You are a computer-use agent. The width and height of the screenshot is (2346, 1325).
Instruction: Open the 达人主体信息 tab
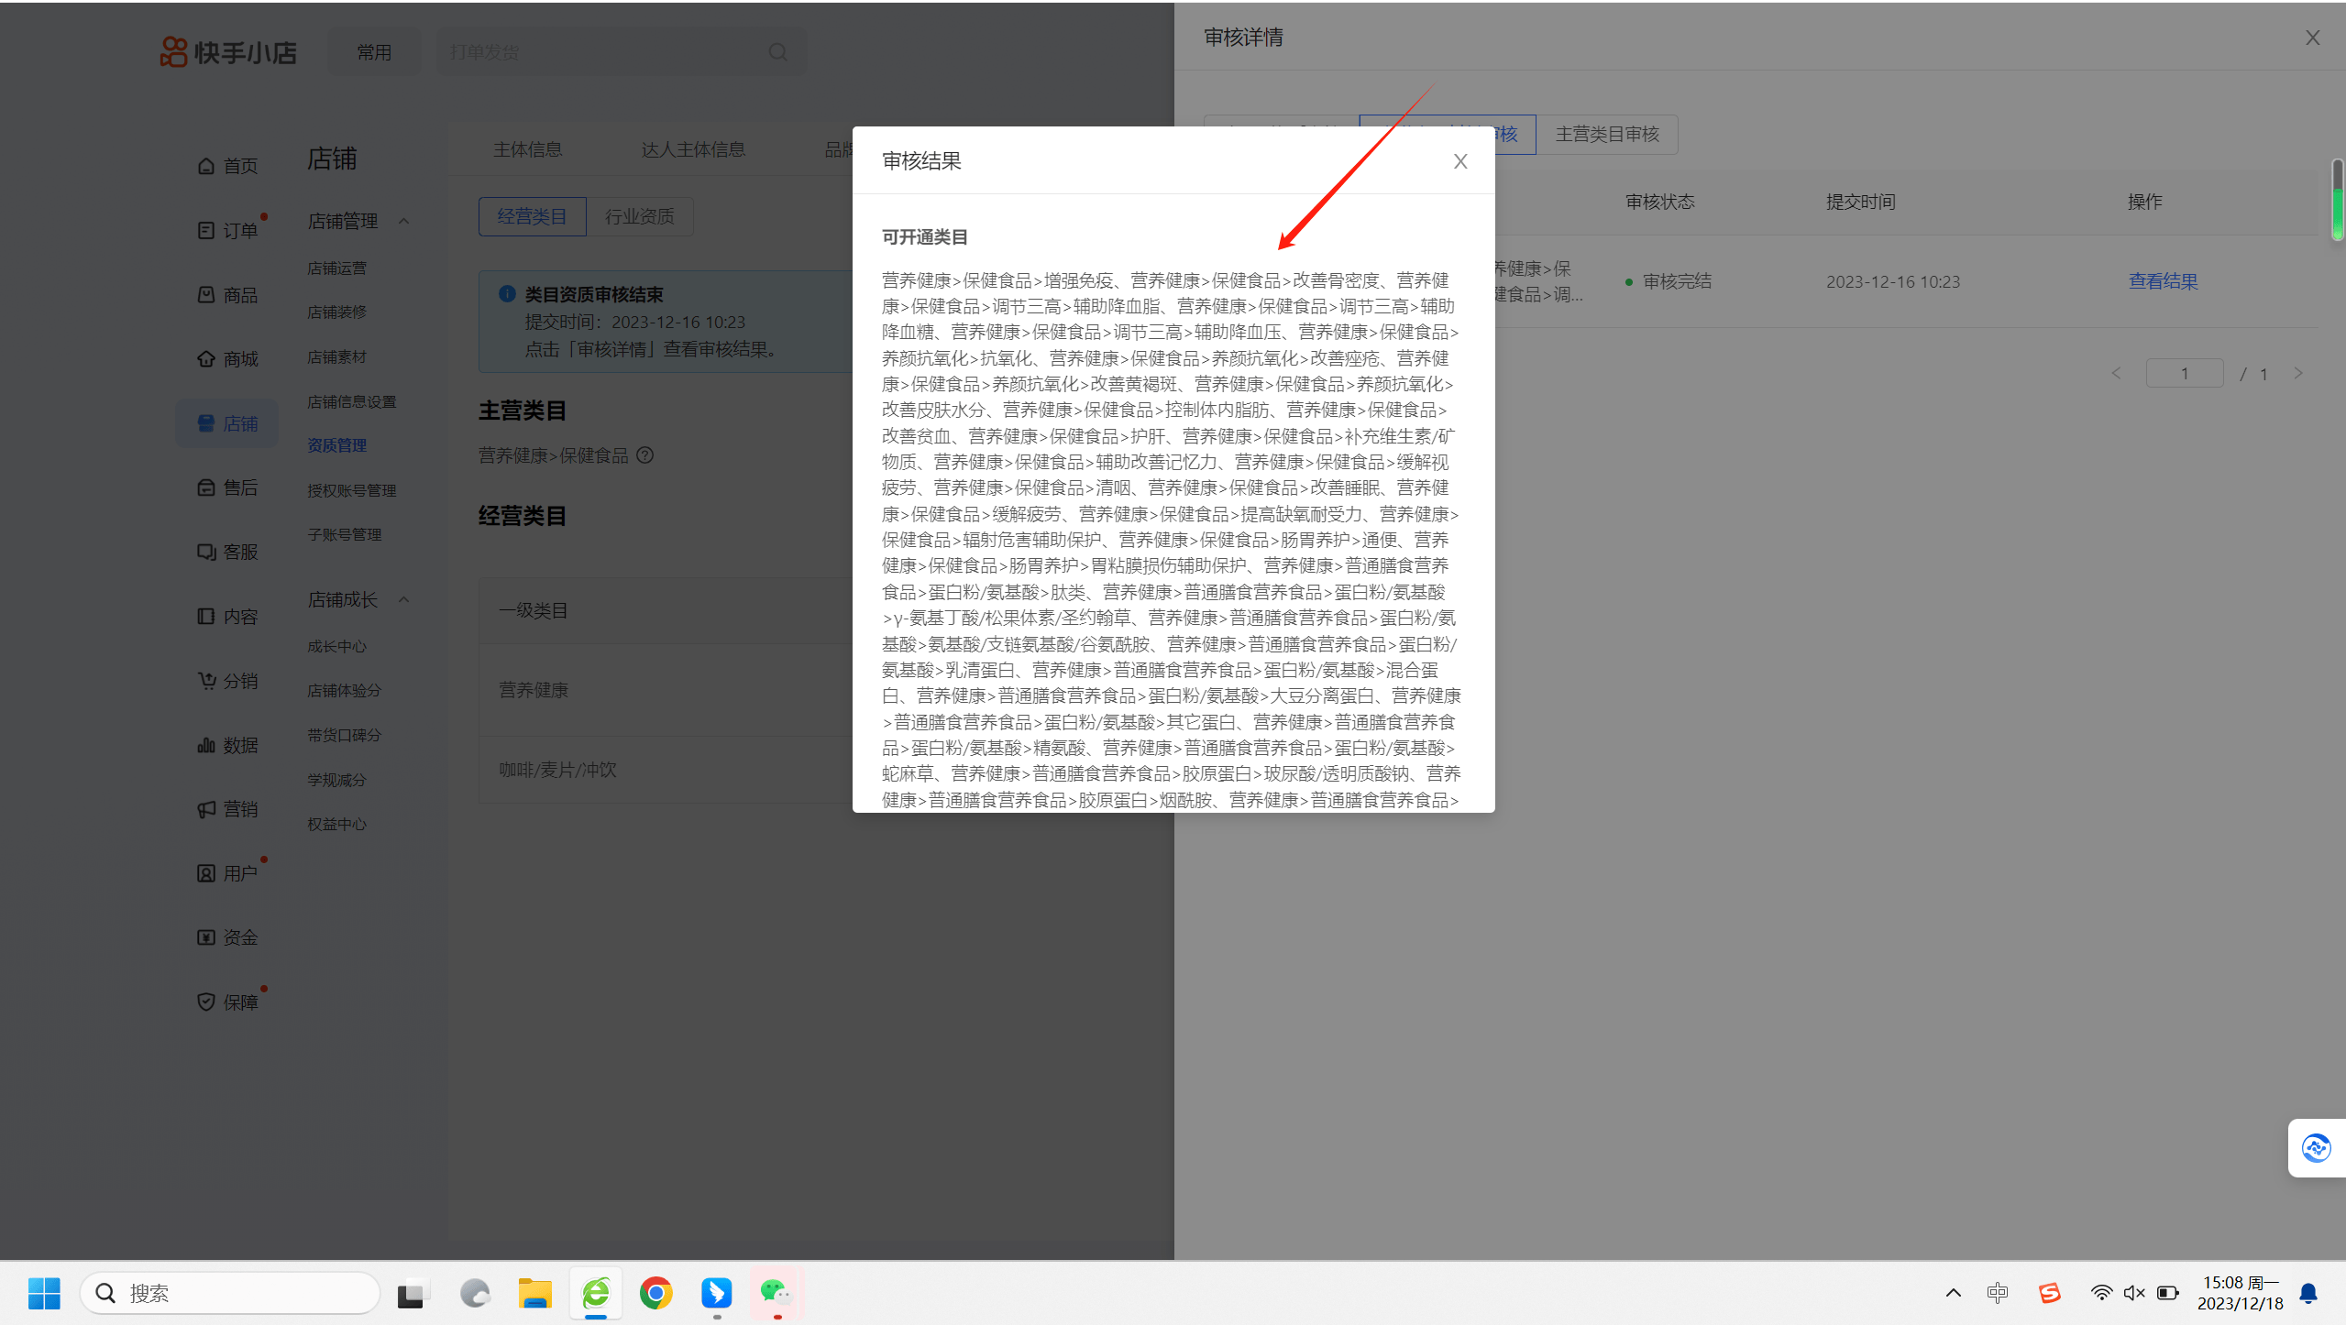[693, 149]
